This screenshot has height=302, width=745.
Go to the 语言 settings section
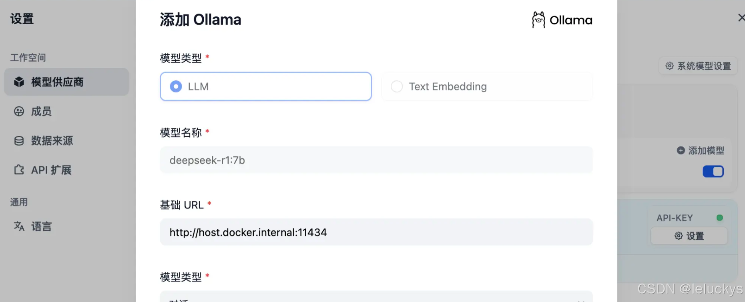click(x=41, y=226)
